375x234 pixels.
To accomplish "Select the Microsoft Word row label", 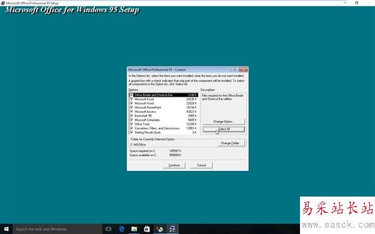I will point(144,104).
